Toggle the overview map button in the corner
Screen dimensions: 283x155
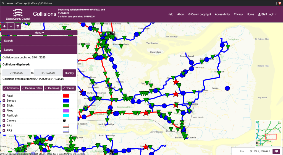point(276,151)
